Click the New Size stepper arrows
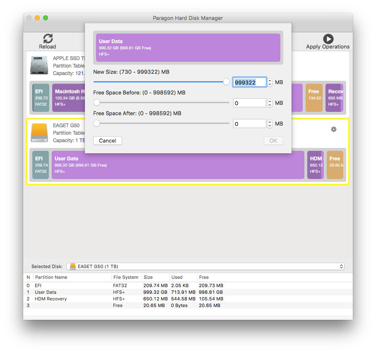The width and height of the screenshot is (376, 353). tap(270, 82)
